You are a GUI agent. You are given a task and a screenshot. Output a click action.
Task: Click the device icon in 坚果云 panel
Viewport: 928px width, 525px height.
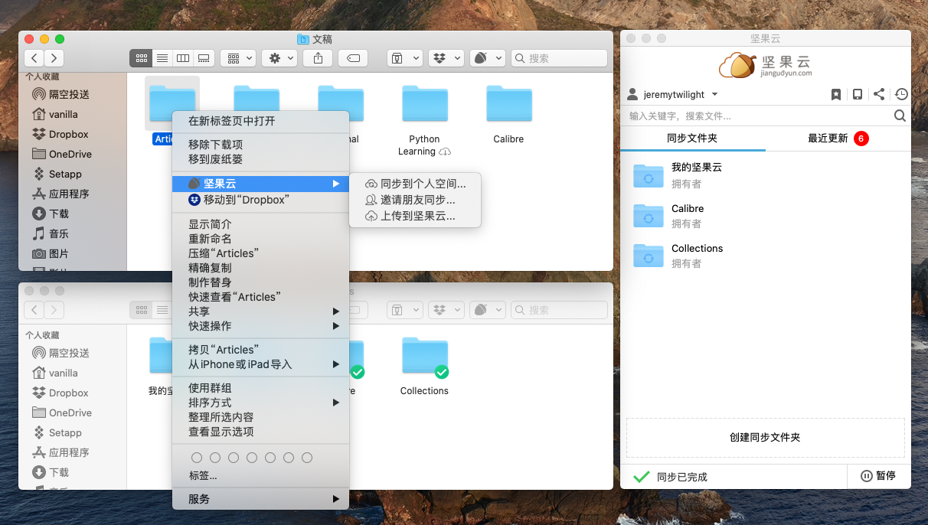coord(858,94)
